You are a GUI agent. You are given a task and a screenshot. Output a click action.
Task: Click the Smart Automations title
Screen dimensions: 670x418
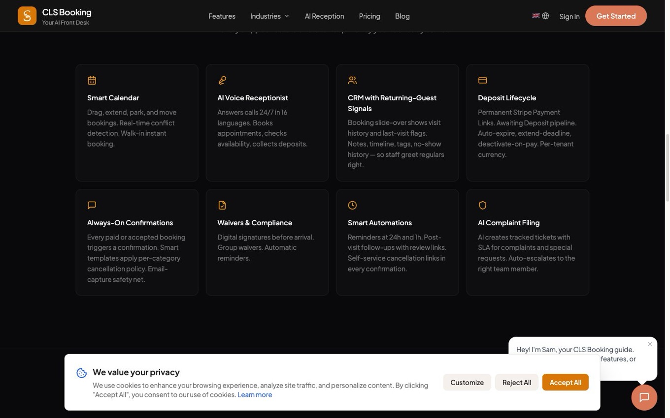click(380, 223)
